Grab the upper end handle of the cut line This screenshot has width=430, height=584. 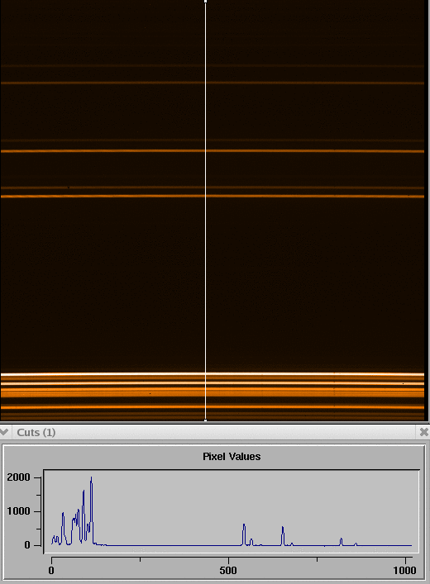pyautogui.click(x=205, y=2)
